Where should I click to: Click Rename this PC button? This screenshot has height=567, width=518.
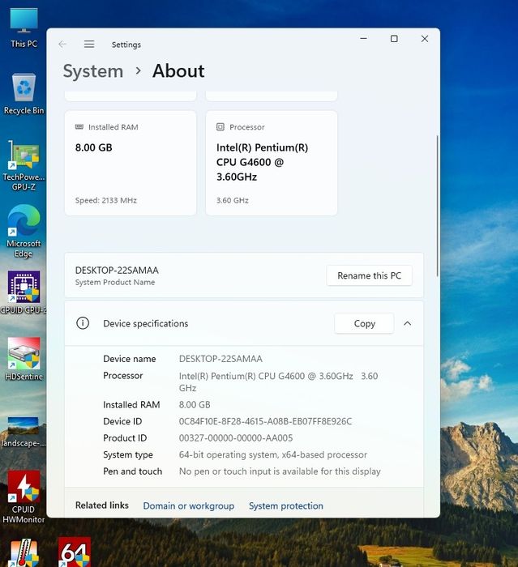tap(369, 275)
